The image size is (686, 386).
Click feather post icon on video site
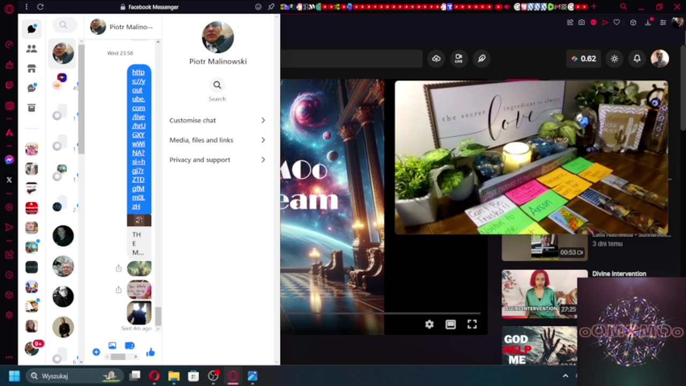pyautogui.click(x=481, y=58)
